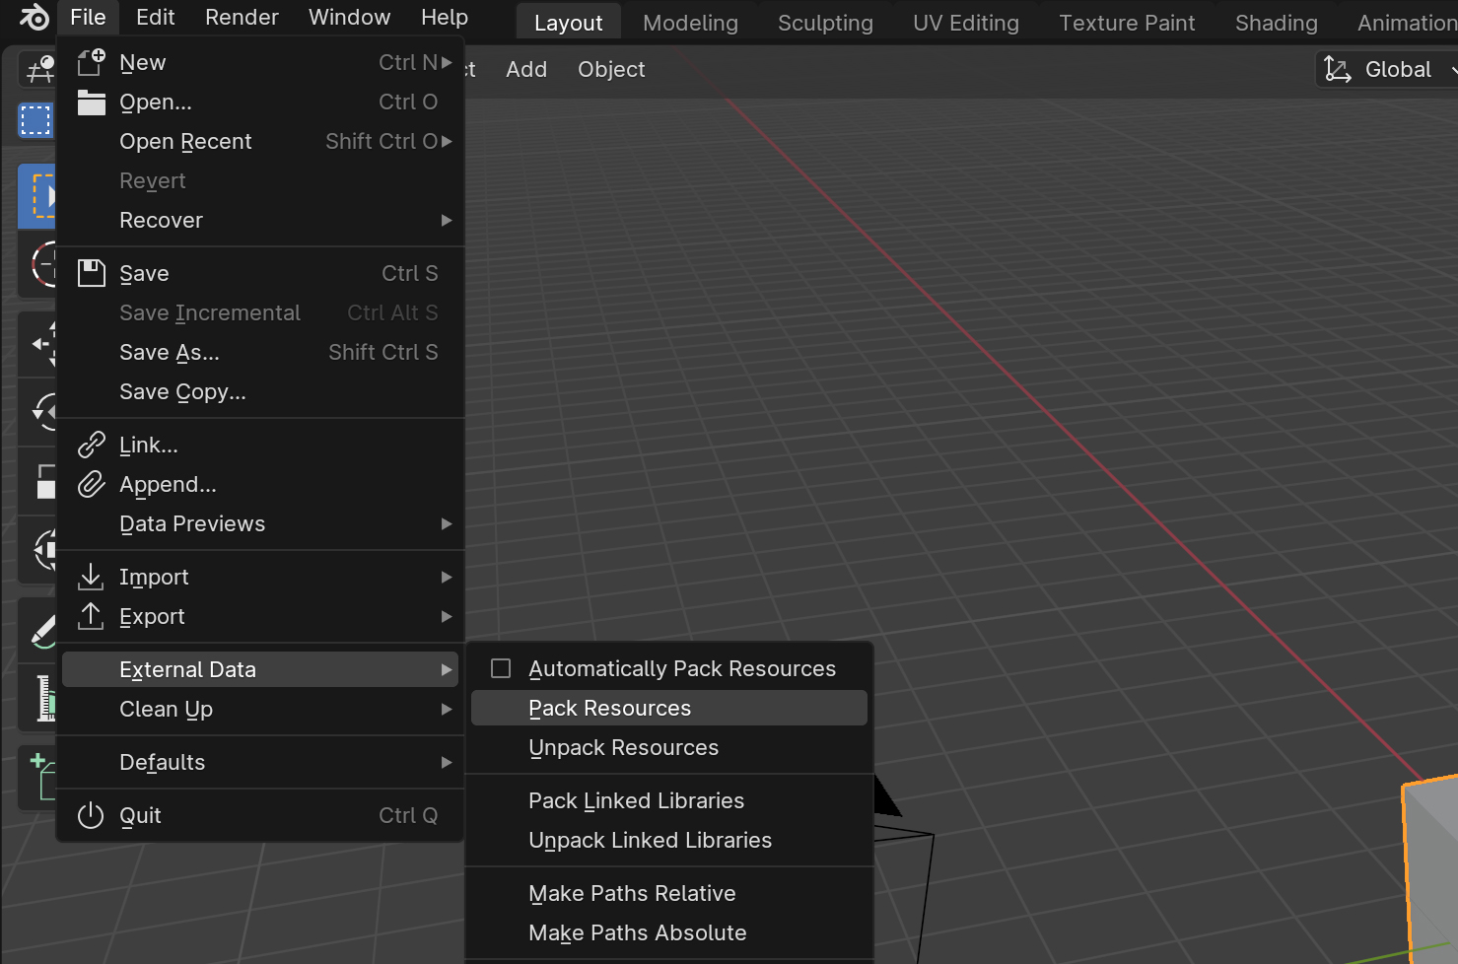This screenshot has width=1458, height=964.
Task: Open the Add menu in viewport header
Action: point(526,69)
